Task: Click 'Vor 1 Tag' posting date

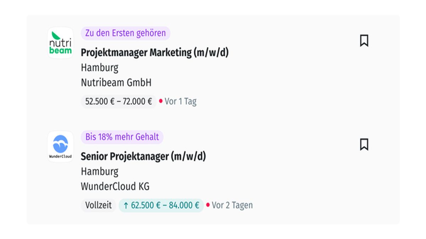Action: (180, 102)
